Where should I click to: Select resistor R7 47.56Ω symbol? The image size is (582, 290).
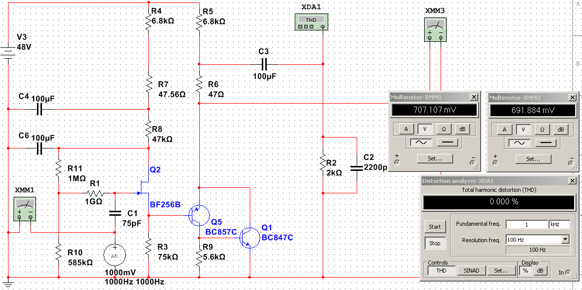[148, 84]
